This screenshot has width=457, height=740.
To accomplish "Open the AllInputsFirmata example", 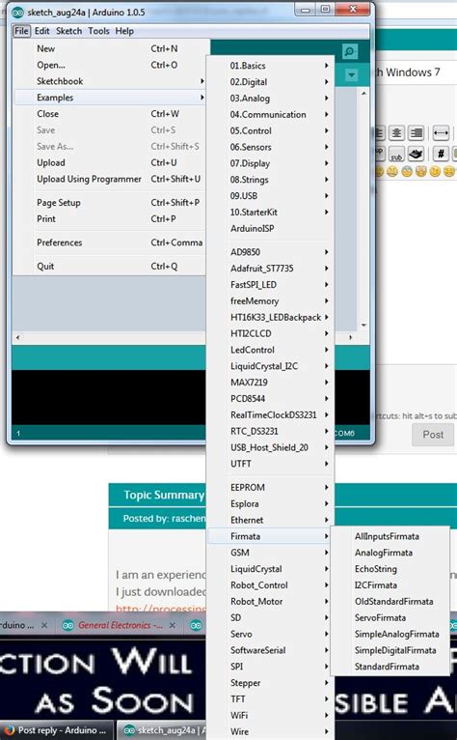I will click(x=390, y=536).
